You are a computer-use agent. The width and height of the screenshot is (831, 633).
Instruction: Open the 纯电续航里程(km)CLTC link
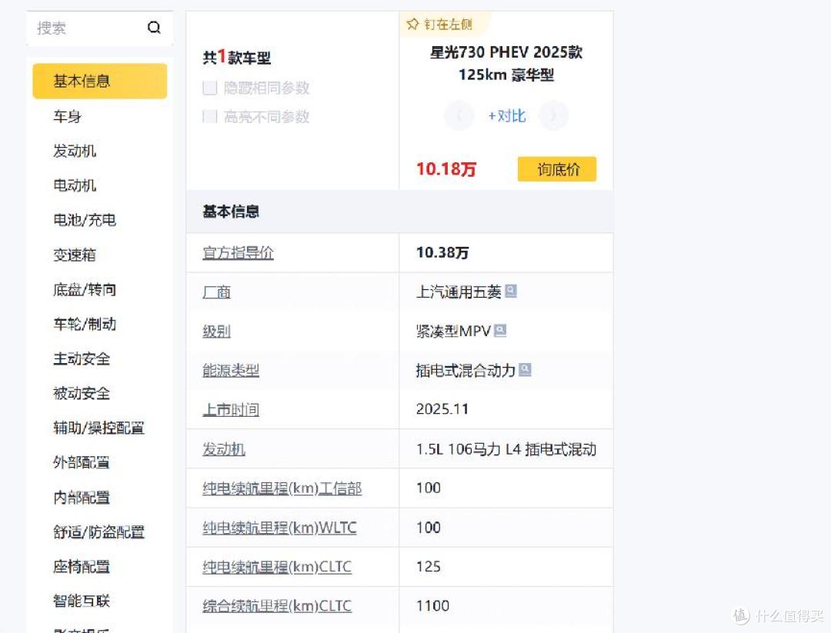point(277,567)
